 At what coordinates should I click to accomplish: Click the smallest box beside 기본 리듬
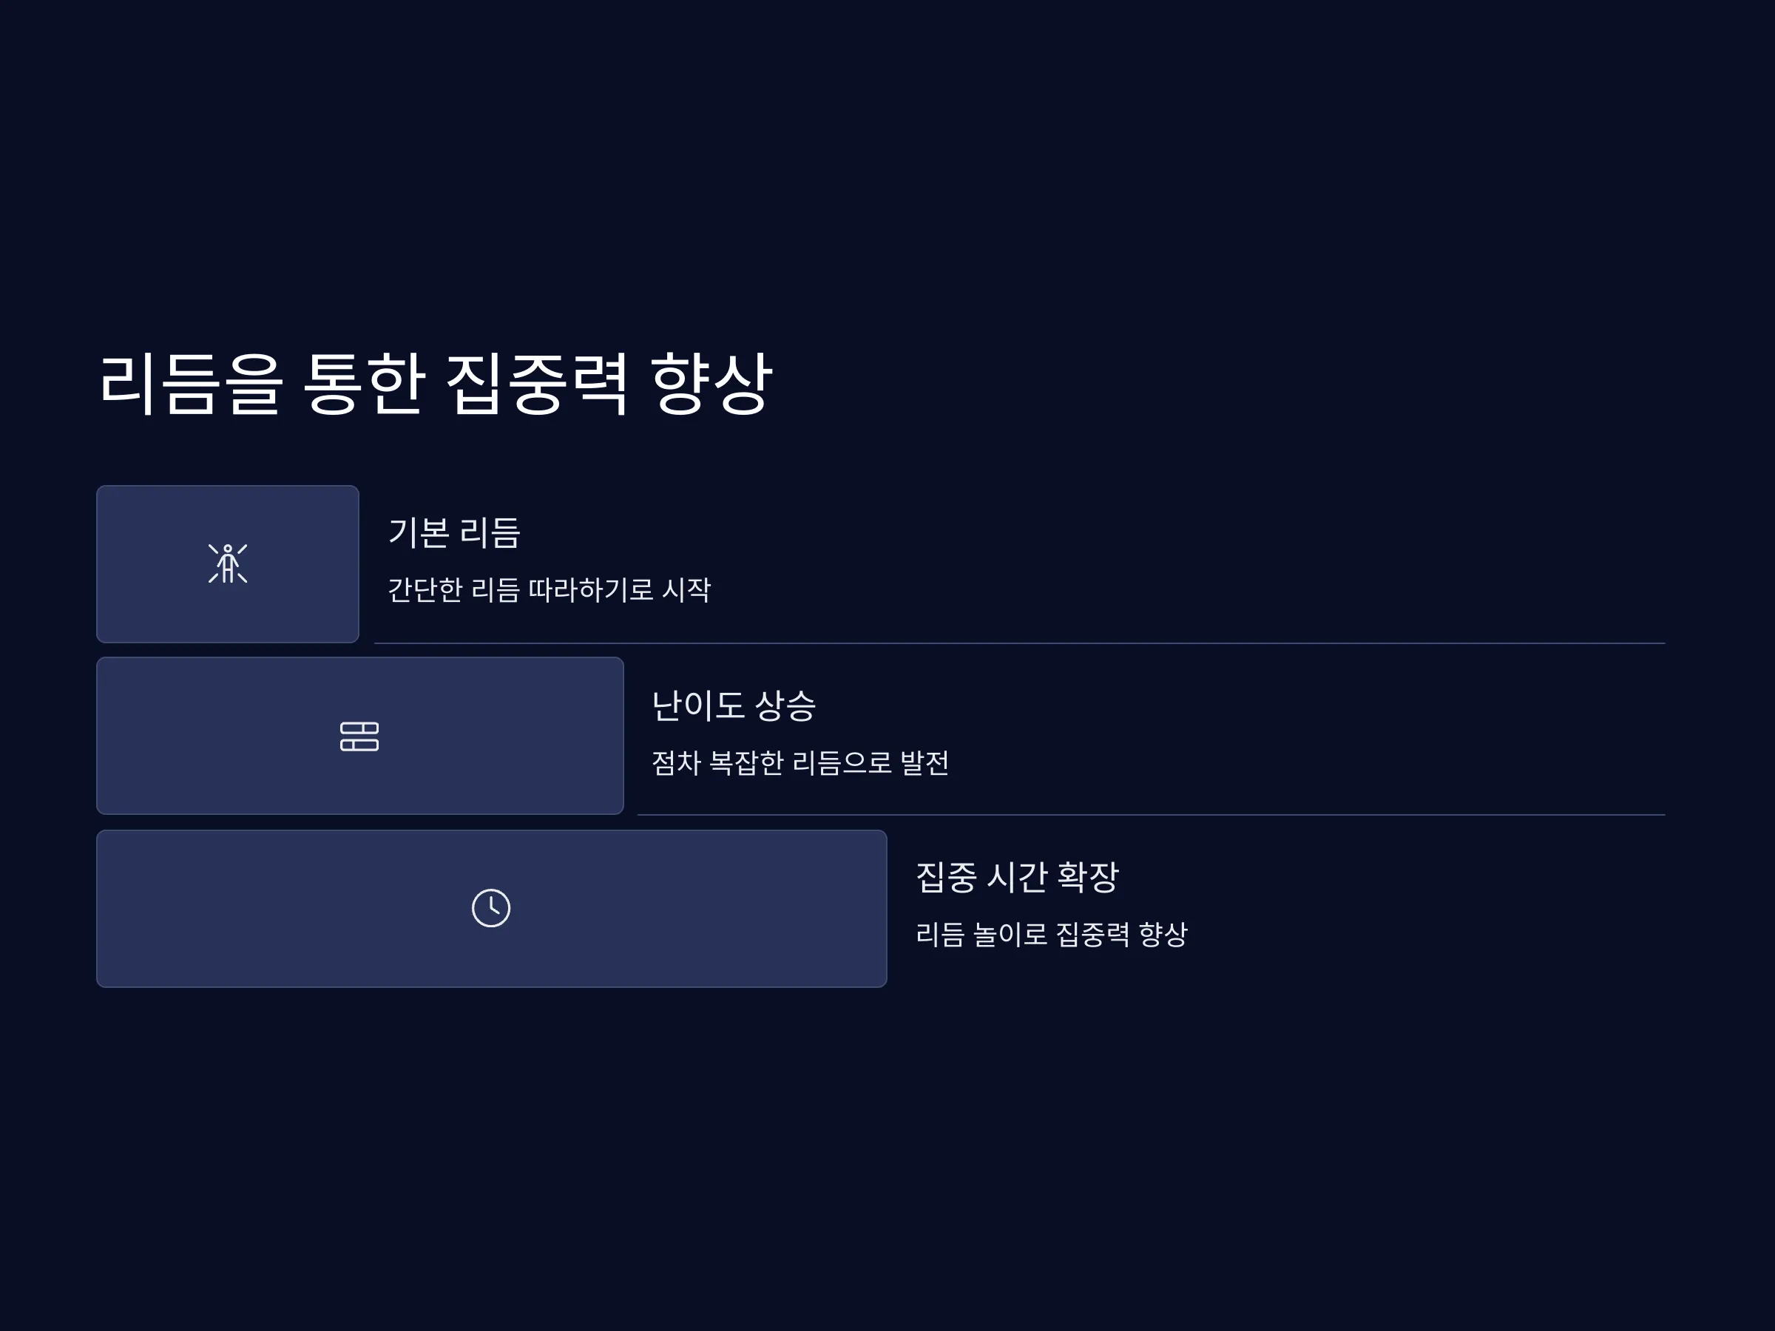click(228, 564)
